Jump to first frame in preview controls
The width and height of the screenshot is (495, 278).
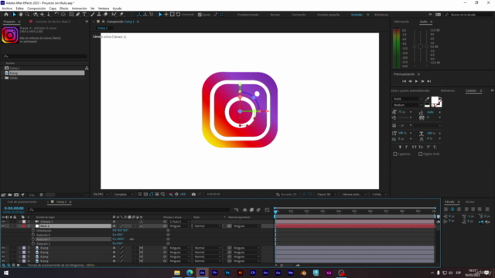404,81
